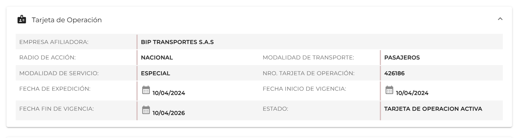Screen dimensions: 516x138
Task: Click the ID badge icon beside Tarjeta de Operación
Action: tap(22, 20)
